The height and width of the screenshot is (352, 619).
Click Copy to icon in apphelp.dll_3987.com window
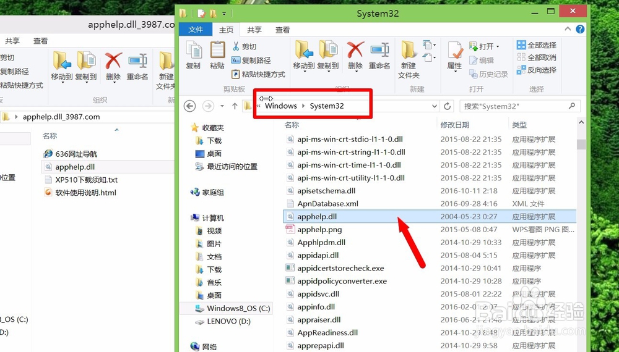tap(86, 61)
